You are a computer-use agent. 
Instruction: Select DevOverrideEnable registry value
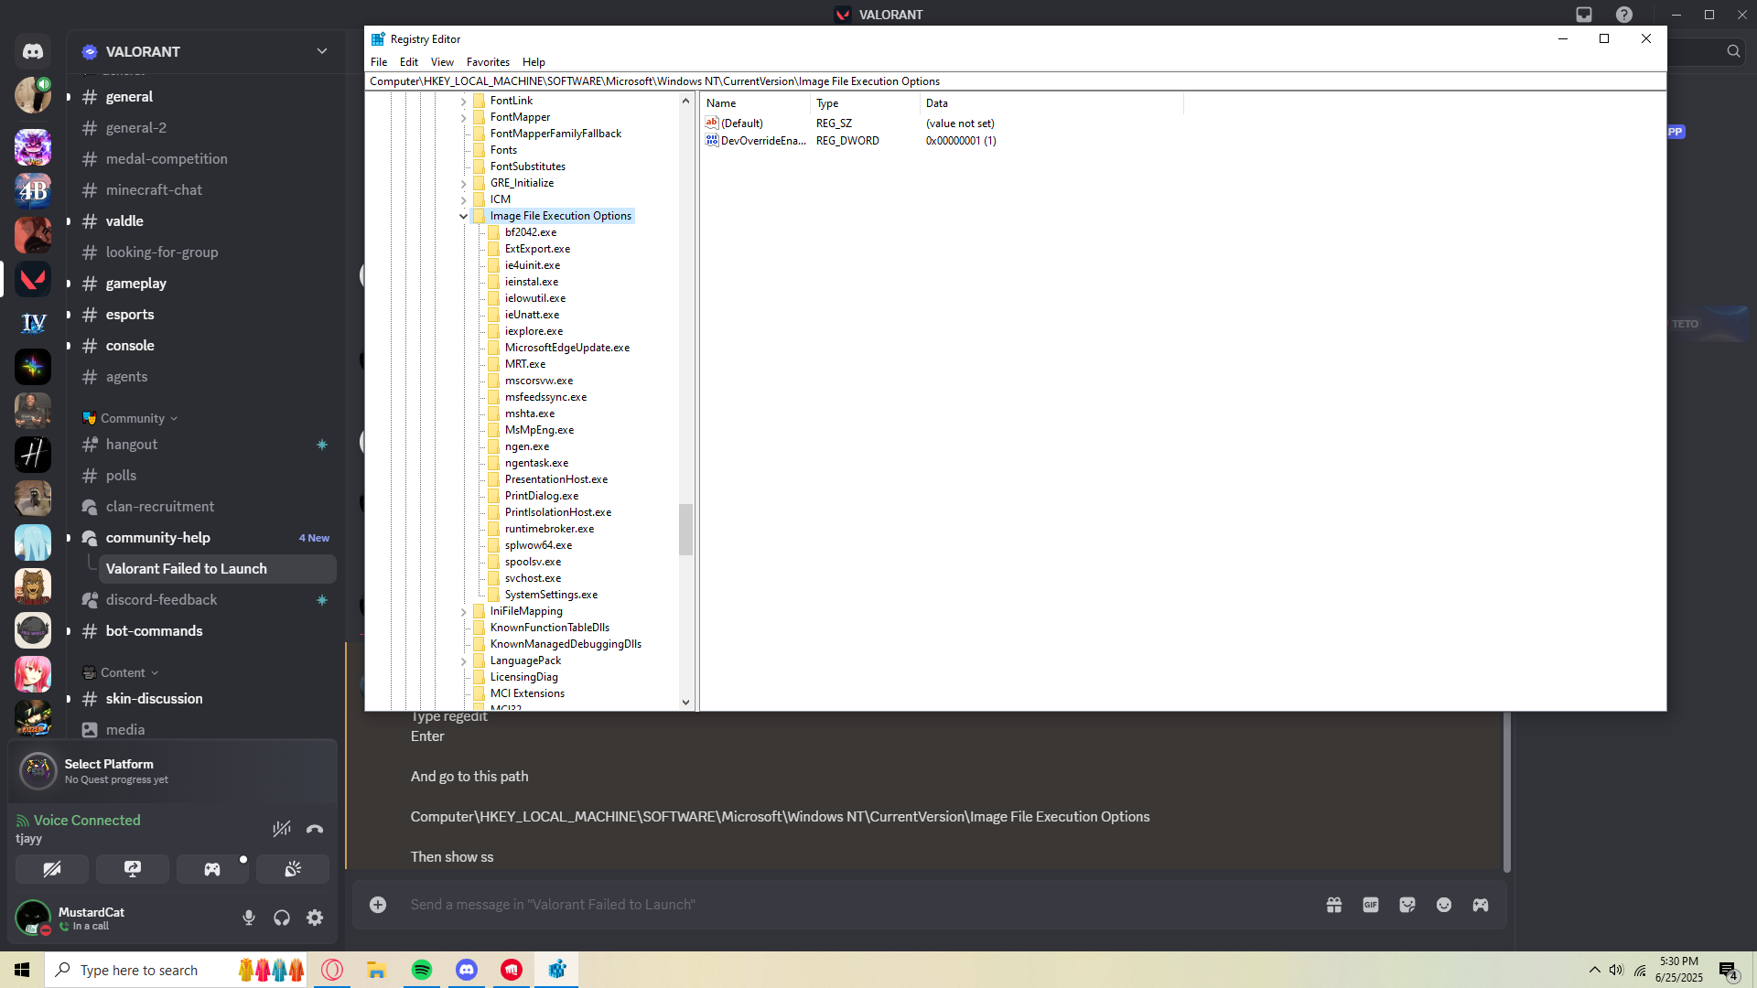(763, 141)
